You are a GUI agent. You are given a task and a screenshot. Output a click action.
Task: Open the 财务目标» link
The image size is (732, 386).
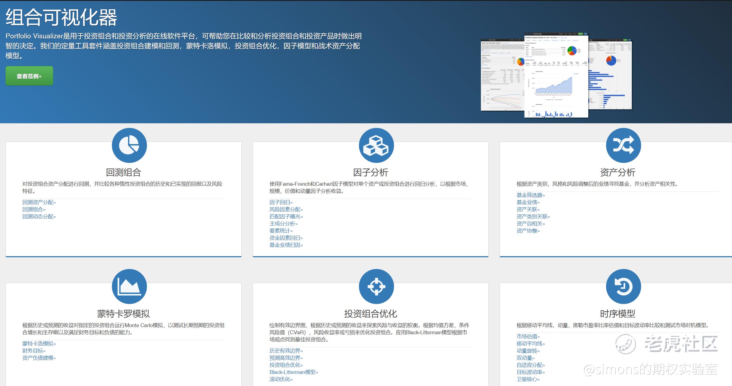[x=34, y=351]
